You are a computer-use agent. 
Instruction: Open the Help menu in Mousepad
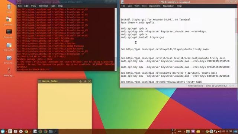tap(179, 6)
